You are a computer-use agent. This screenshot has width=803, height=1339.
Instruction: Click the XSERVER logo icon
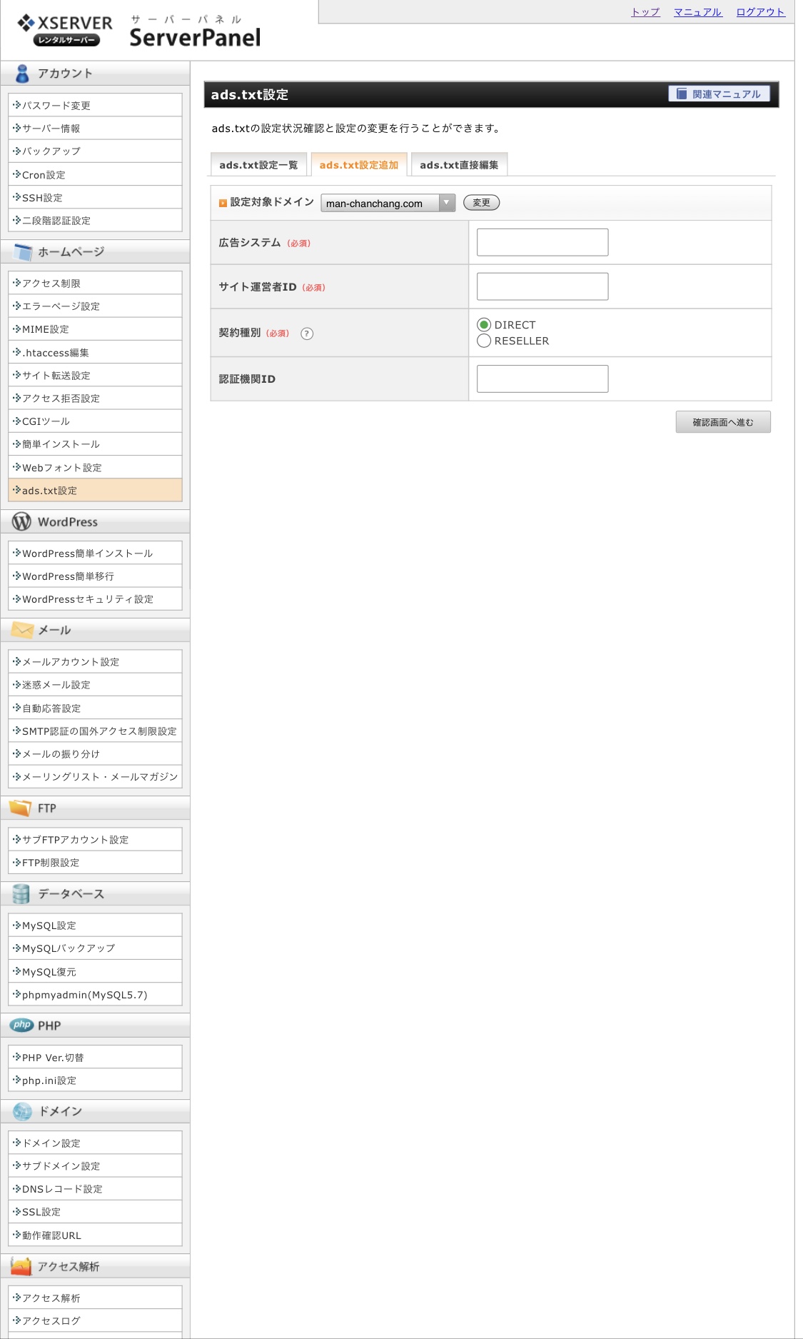[26, 23]
